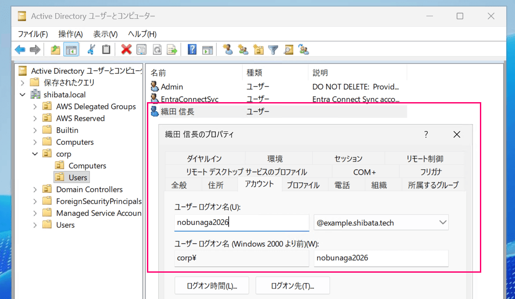
Task: Create new organizational unit icon
Action: (x=258, y=50)
